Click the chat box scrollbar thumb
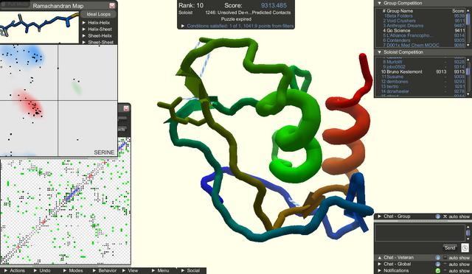This screenshot has width=472, height=274. (x=468, y=233)
